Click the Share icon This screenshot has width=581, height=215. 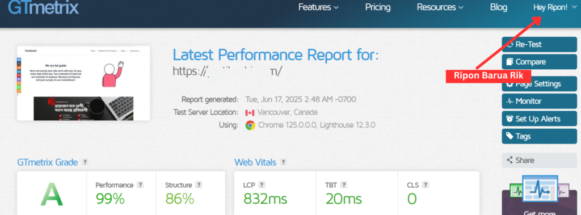click(x=510, y=161)
